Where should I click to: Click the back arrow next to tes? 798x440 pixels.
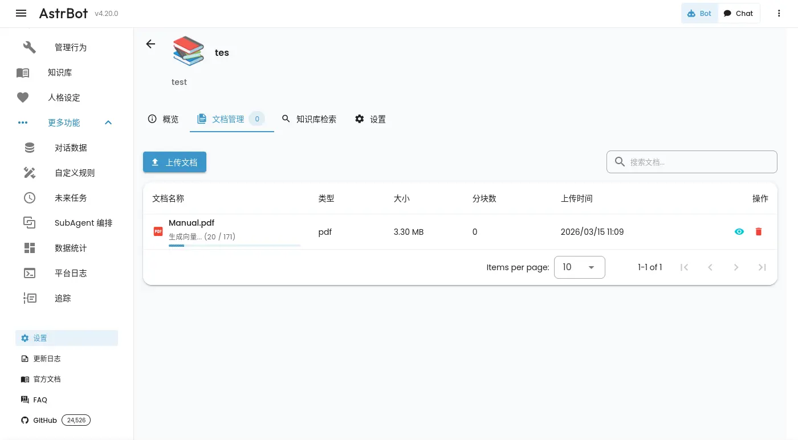tap(150, 44)
